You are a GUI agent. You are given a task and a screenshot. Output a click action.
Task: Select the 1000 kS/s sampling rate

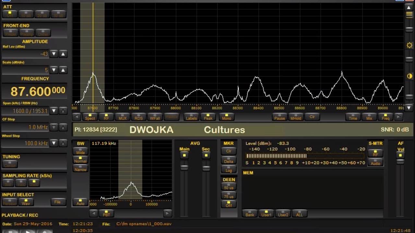click(21, 183)
